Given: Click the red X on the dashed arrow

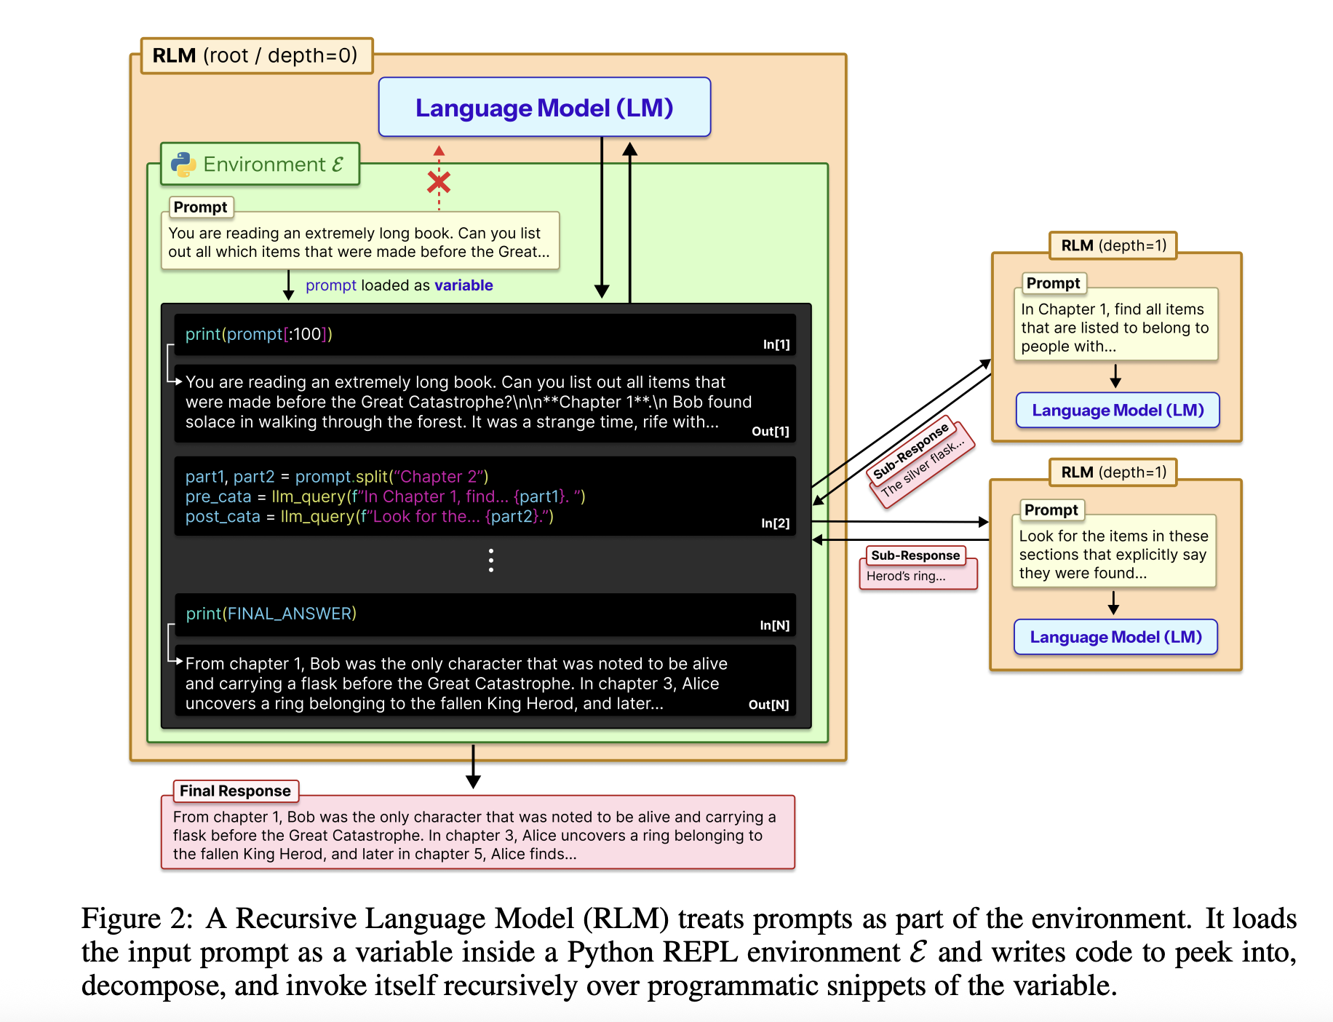Looking at the screenshot, I should (x=439, y=182).
